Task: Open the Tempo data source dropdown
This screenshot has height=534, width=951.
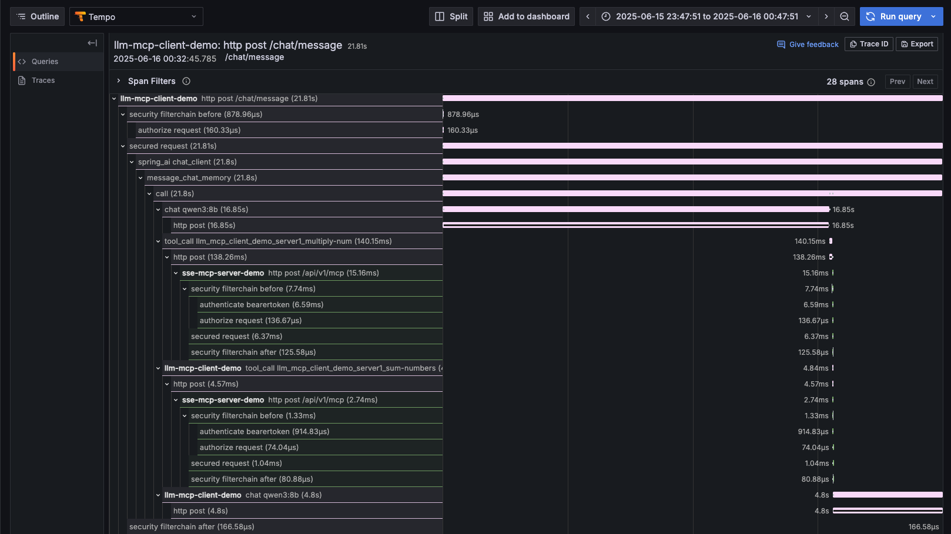Action: (136, 16)
